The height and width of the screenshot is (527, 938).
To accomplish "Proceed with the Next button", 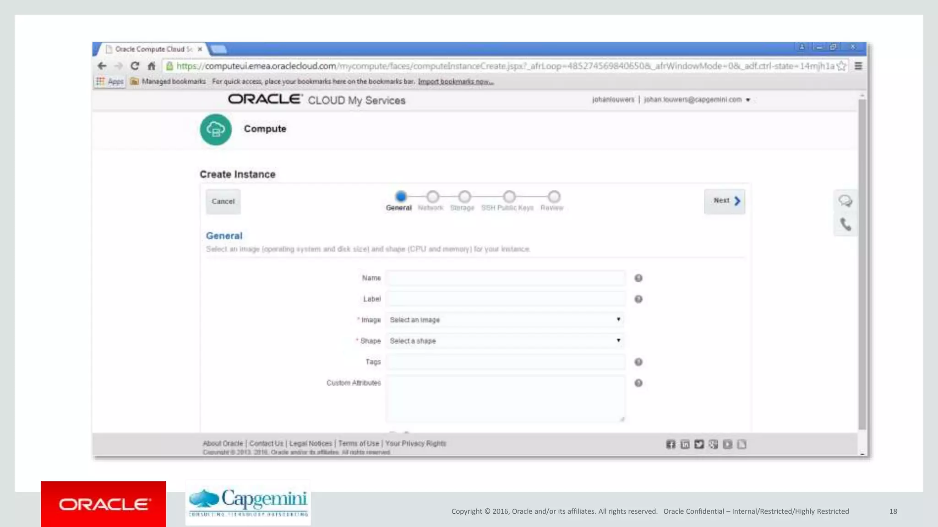I will tap(725, 201).
